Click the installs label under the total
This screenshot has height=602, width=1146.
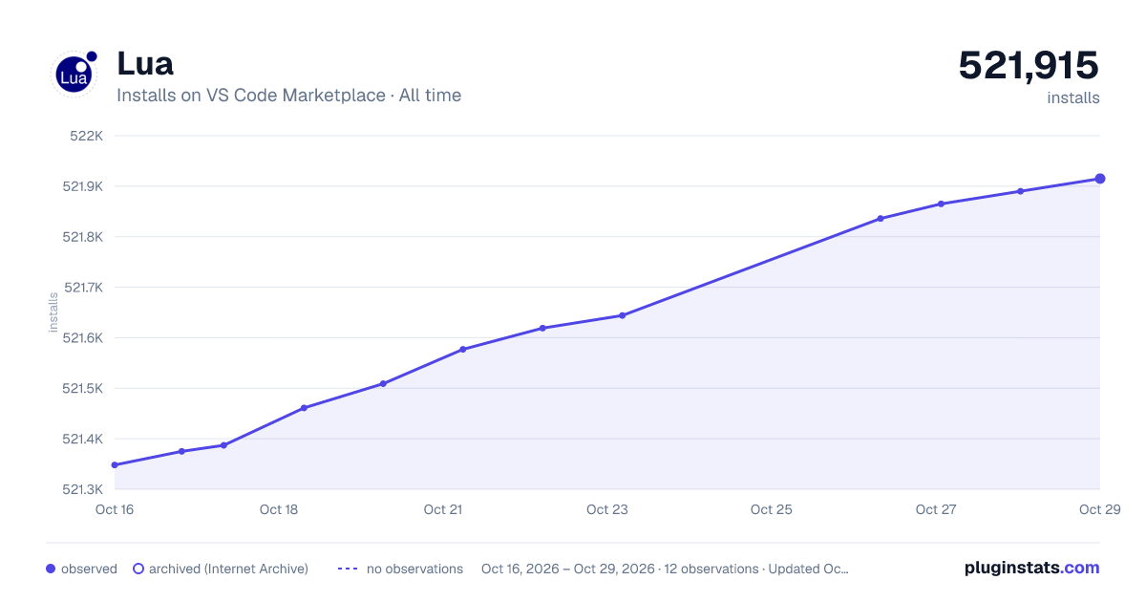point(1073,97)
